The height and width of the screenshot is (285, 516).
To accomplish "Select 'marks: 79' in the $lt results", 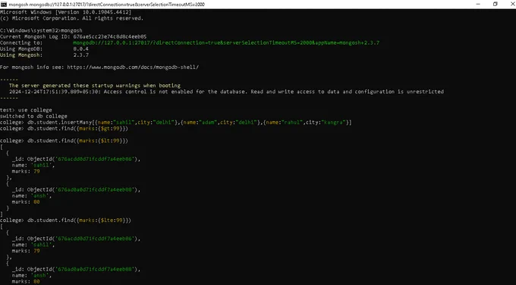I will point(26,171).
